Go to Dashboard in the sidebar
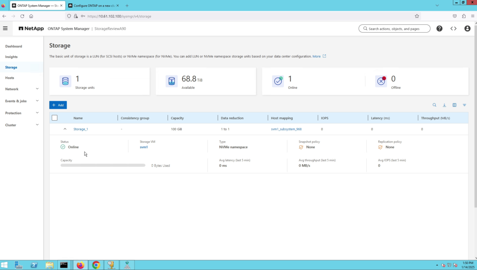 point(14,46)
